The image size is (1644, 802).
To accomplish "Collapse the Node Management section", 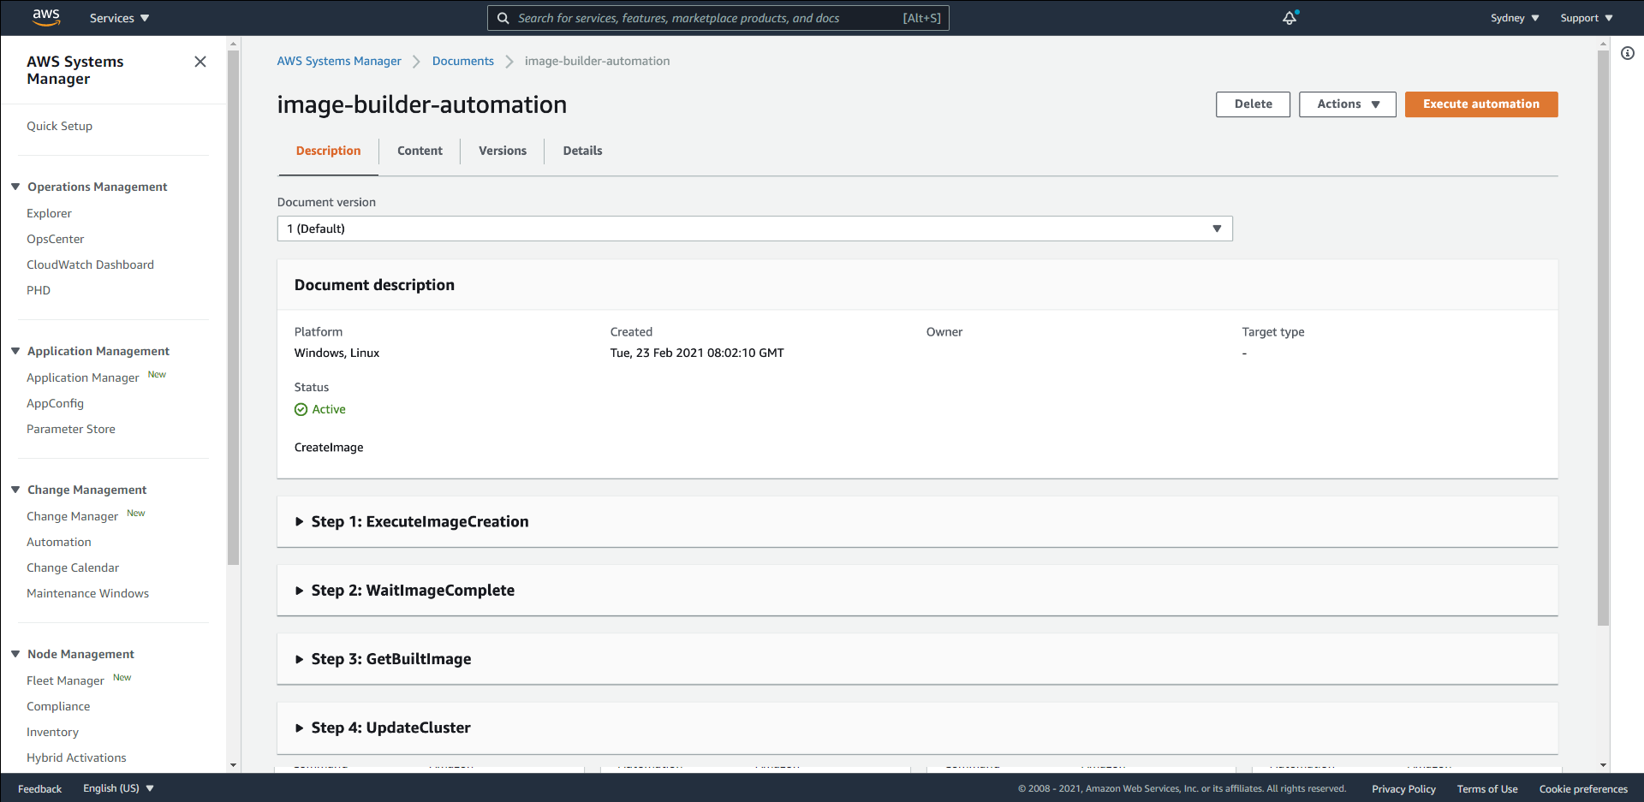I will tap(15, 654).
